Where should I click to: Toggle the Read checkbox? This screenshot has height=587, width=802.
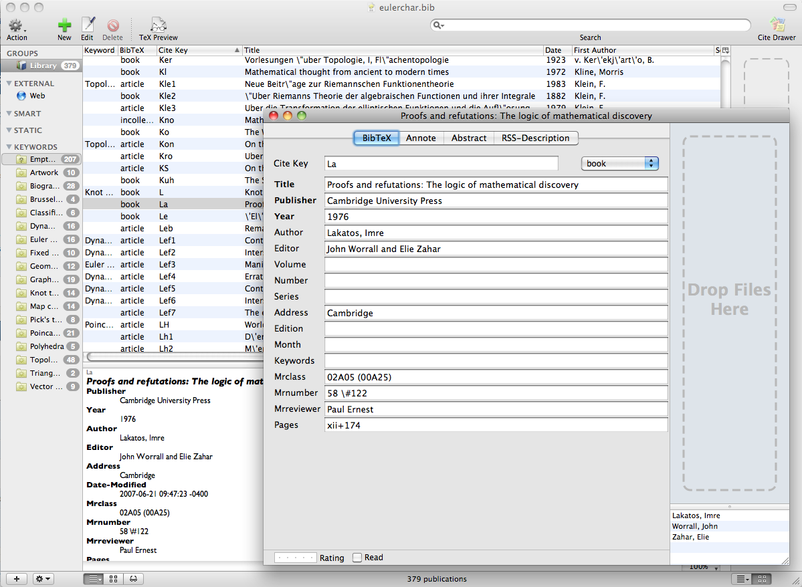tap(357, 558)
